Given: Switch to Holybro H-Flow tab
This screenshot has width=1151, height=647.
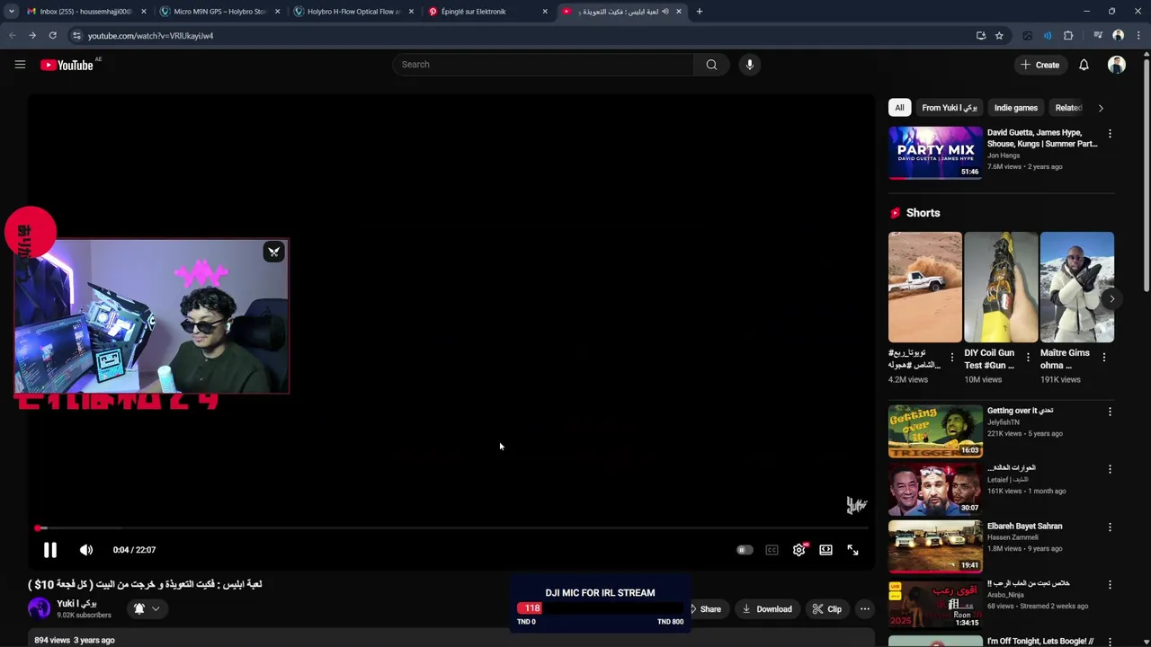Looking at the screenshot, I should coord(353,12).
